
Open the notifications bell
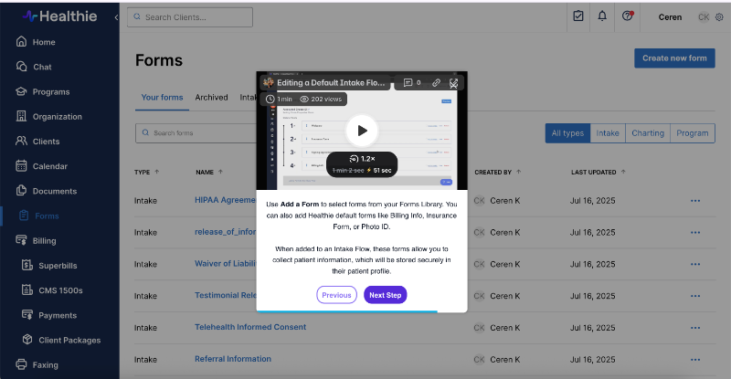602,16
